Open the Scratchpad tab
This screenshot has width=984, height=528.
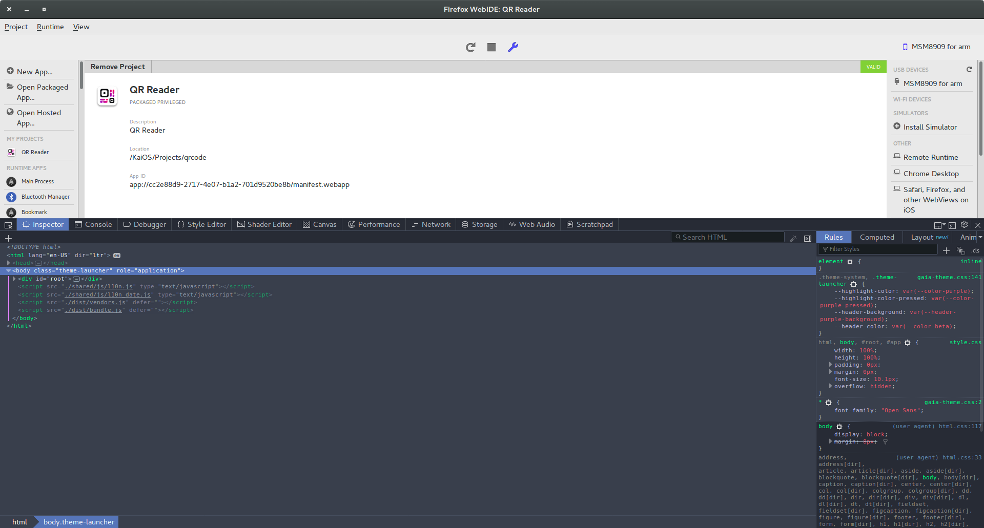click(x=590, y=225)
